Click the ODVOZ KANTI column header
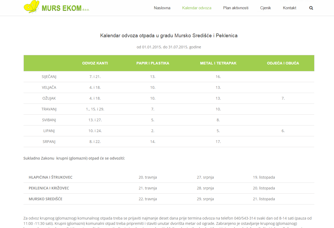 coord(95,63)
